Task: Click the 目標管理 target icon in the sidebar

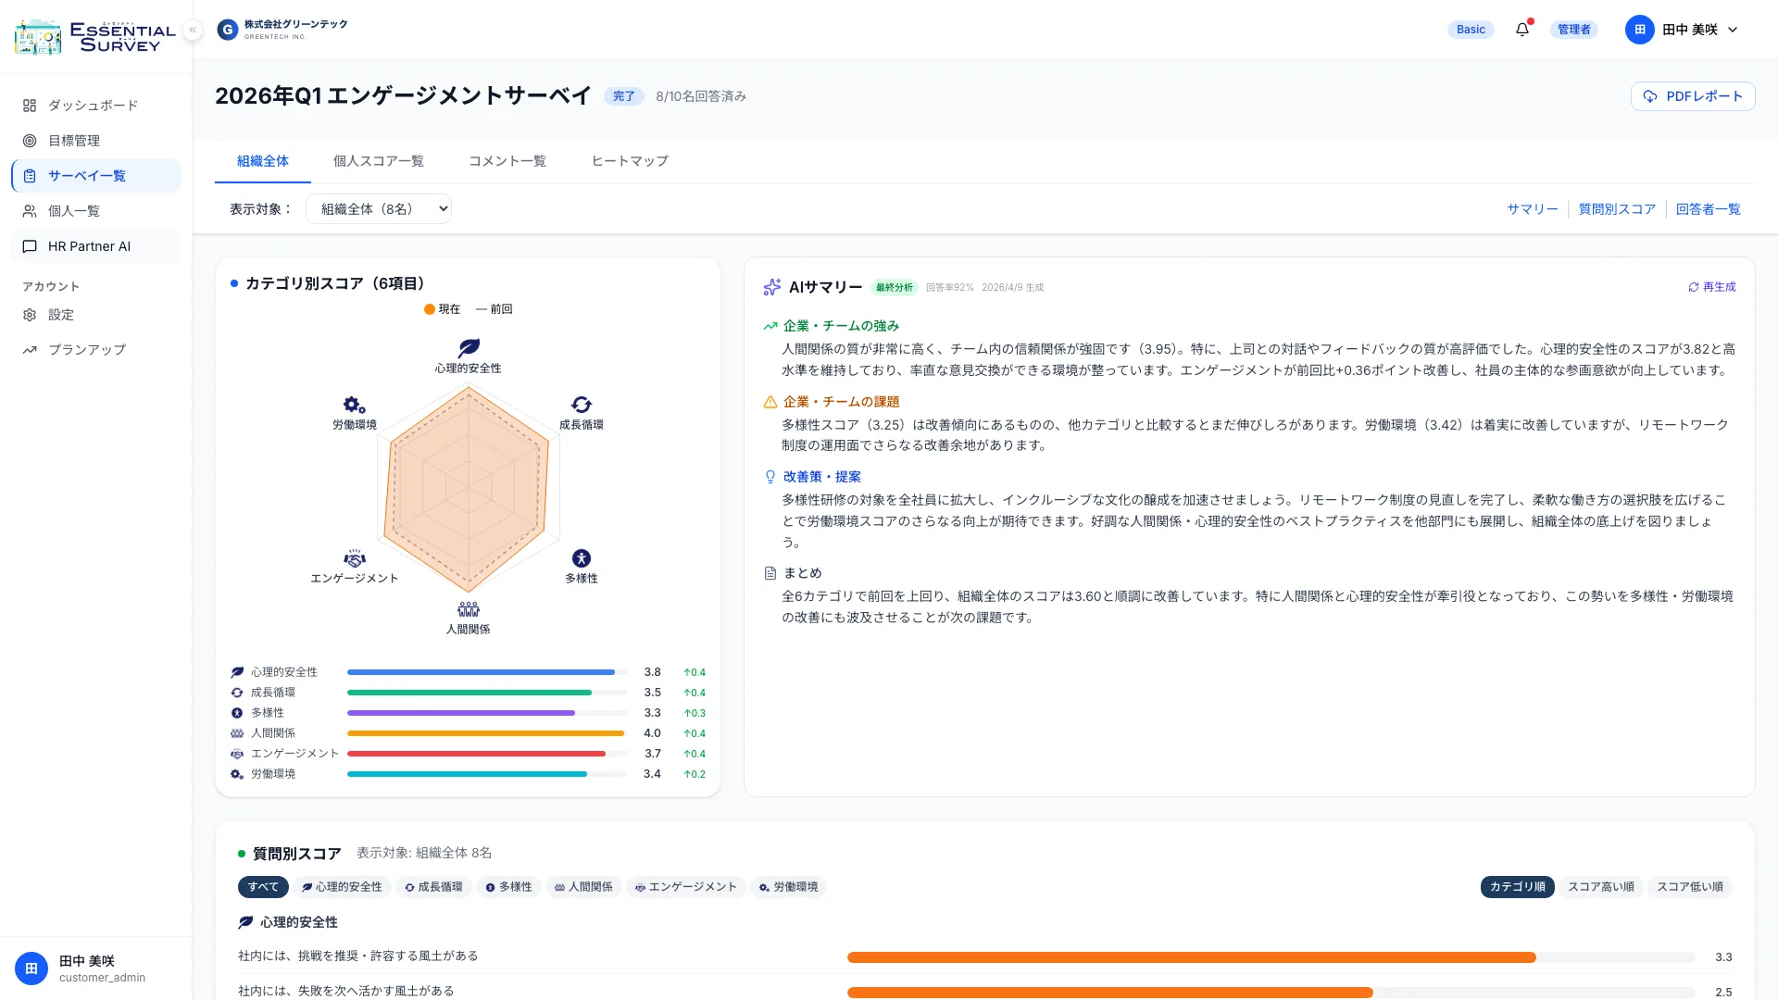Action: [x=30, y=141]
